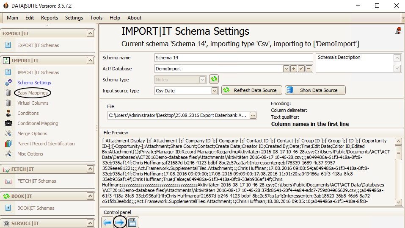Image resolution: width=405 pixels, height=228 pixels.
Task: Go forward with the right arrow in Control panel
Action: [120, 222]
